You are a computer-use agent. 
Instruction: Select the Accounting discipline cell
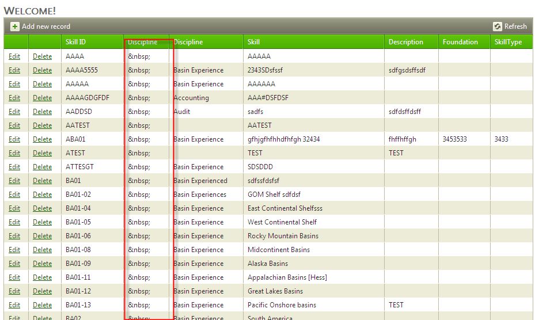[x=191, y=98]
